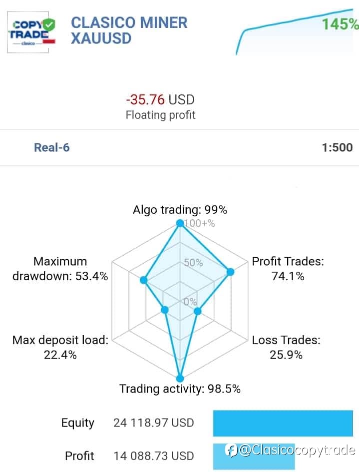This screenshot has height=472, width=359.
Task: Open the Facebook @Clasicocopytrade watermark icon
Action: [231, 451]
